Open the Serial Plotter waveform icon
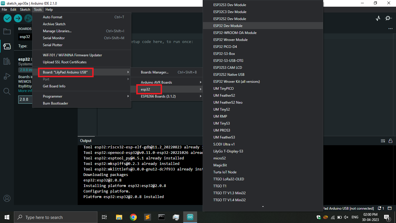The image size is (396, 223). point(378,18)
